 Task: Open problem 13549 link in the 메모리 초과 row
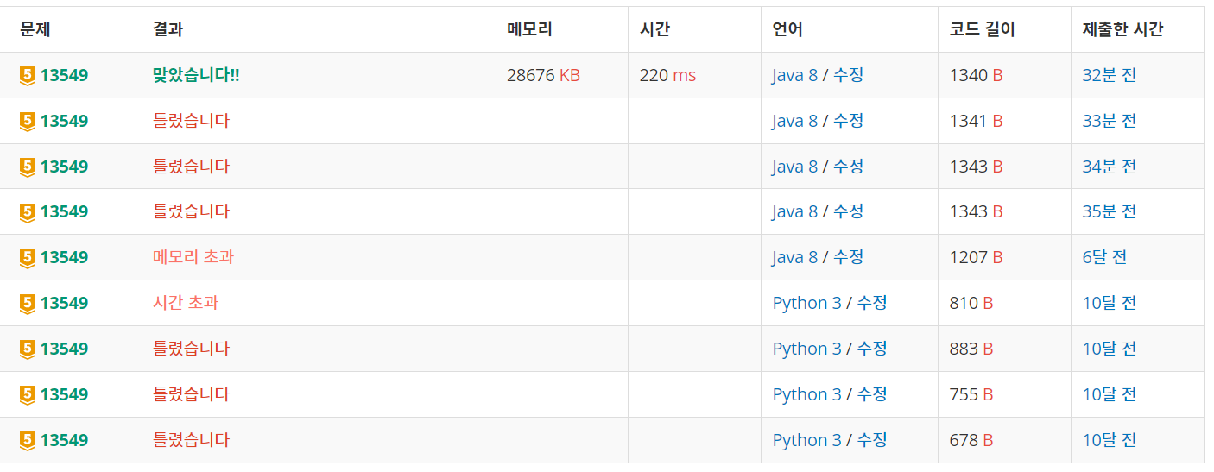(64, 257)
